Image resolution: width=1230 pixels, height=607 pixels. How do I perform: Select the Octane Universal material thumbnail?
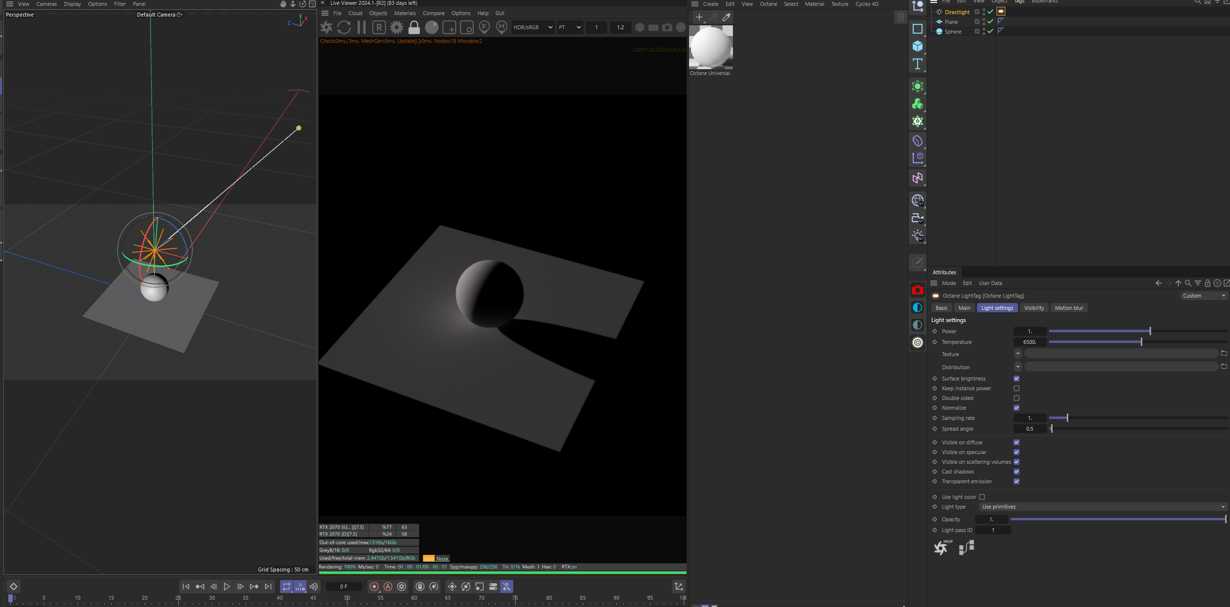(711, 48)
